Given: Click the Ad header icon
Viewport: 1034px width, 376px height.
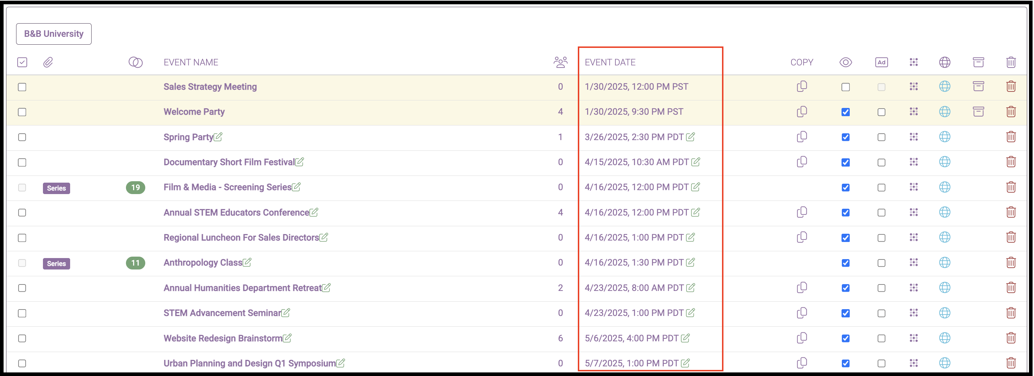Looking at the screenshot, I should [x=882, y=62].
